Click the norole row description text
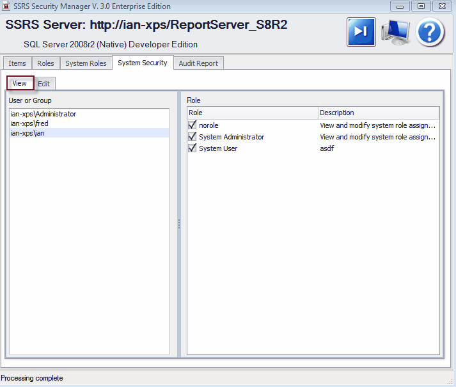Viewport: 456px width, 387px height. pos(378,125)
